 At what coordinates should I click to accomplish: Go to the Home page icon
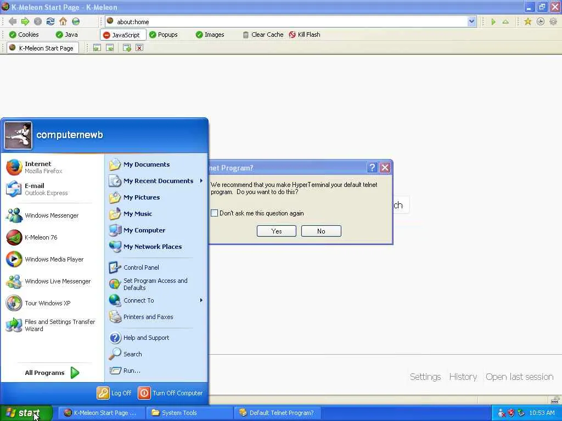coord(63,21)
